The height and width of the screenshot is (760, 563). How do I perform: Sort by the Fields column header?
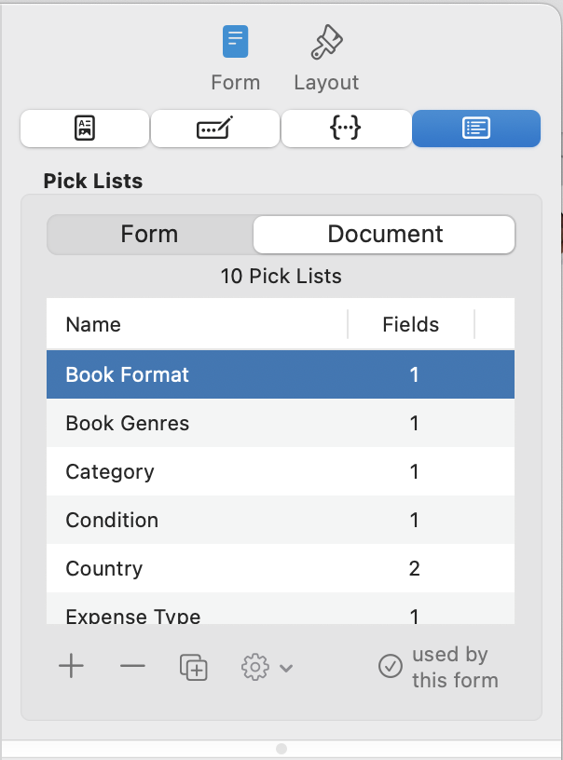click(410, 324)
